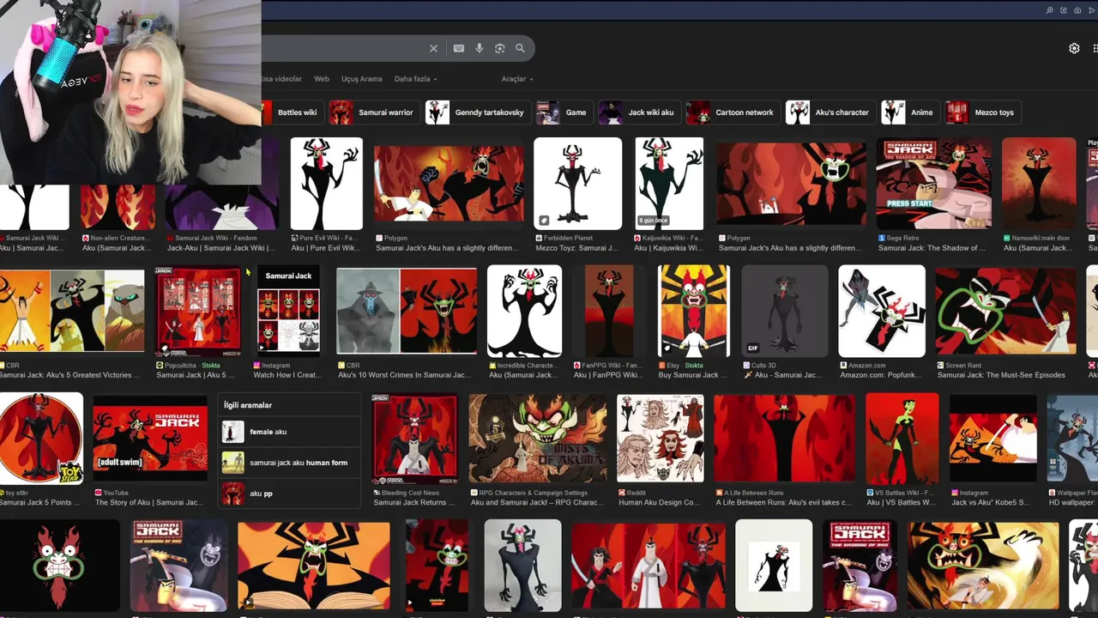
Task: Open the Mists of Akuma RPG image
Action: tap(538, 439)
